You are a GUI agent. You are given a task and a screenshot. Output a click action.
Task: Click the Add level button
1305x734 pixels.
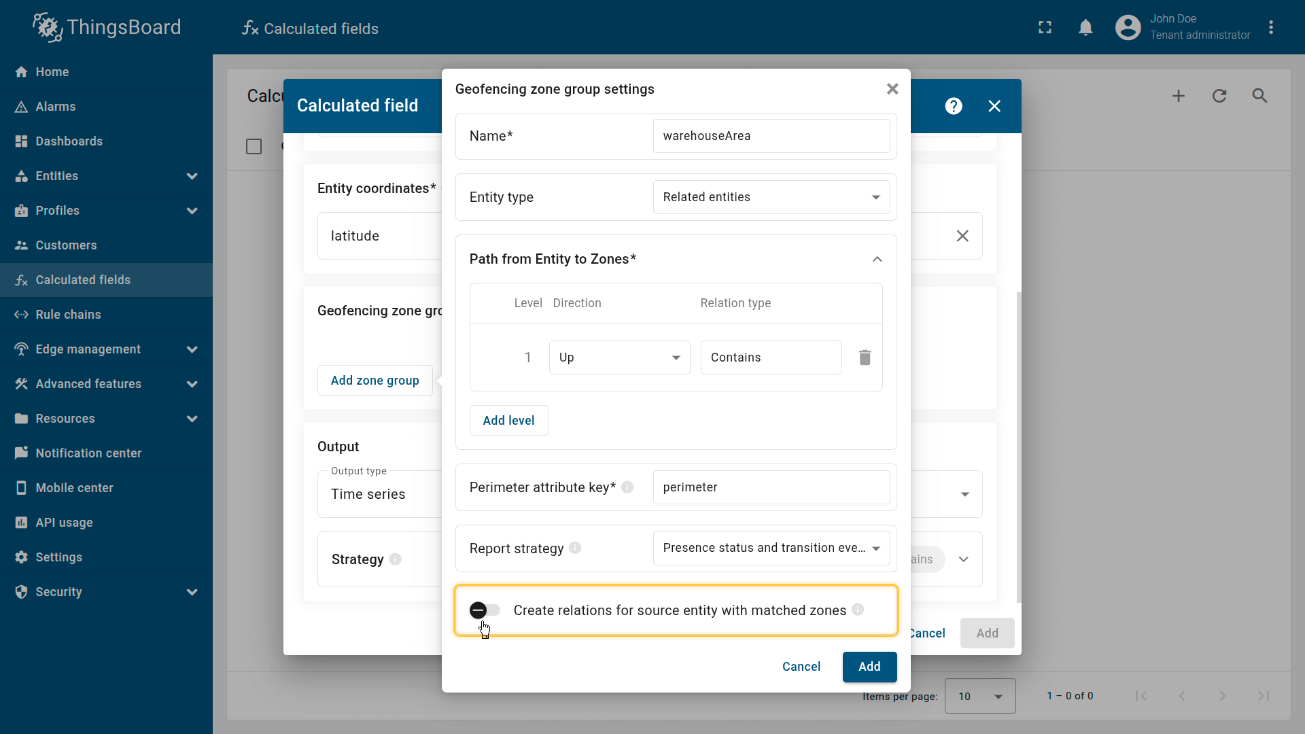508,421
